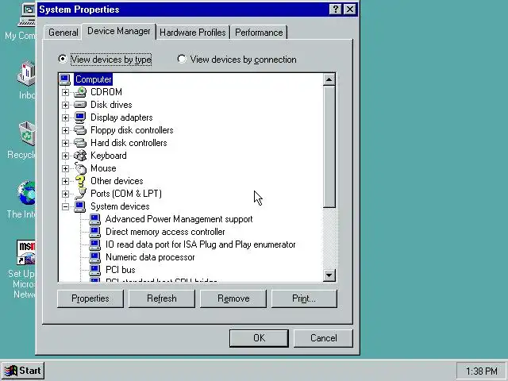
Task: Select the System devices computer icon
Action: 79,206
